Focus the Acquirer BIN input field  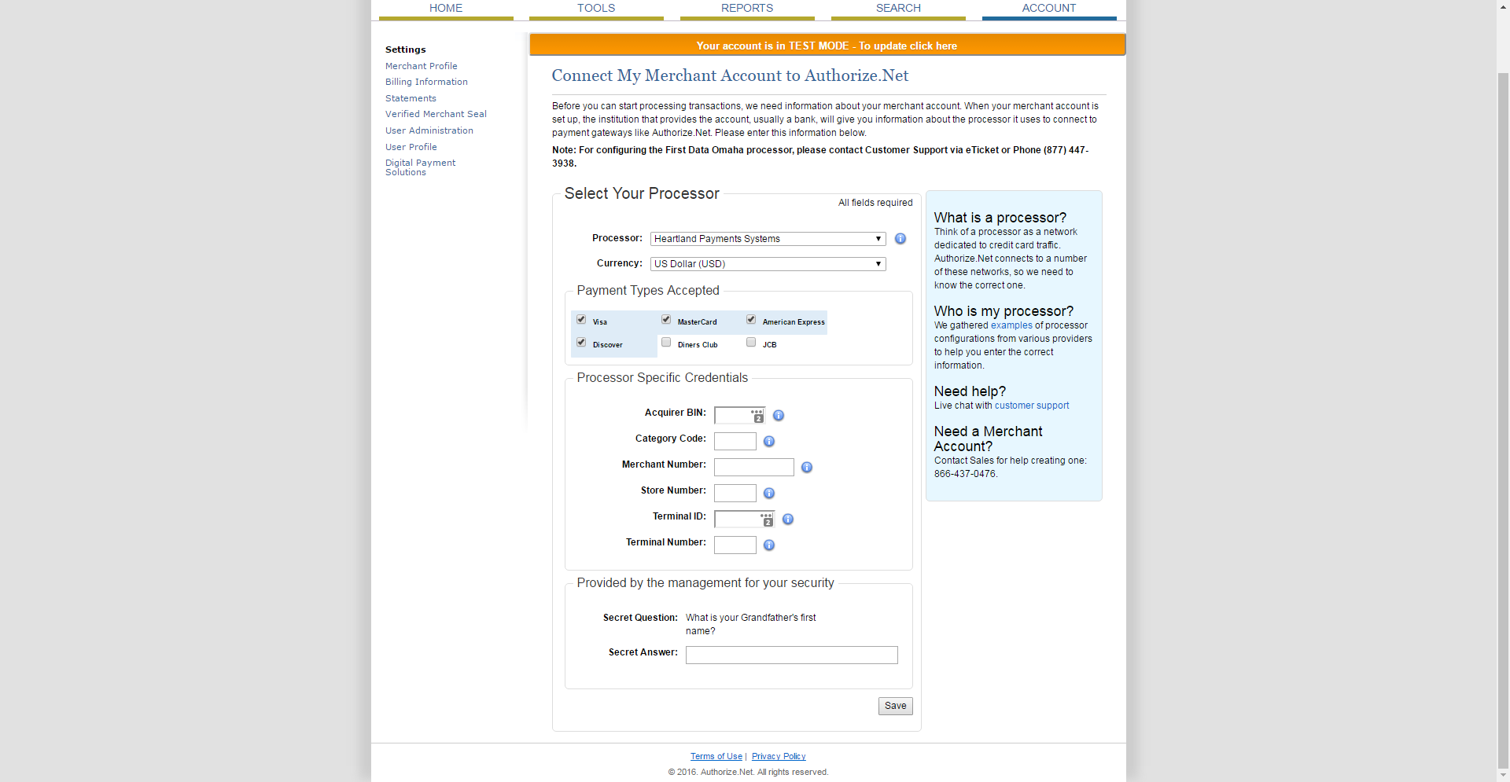[739, 416]
